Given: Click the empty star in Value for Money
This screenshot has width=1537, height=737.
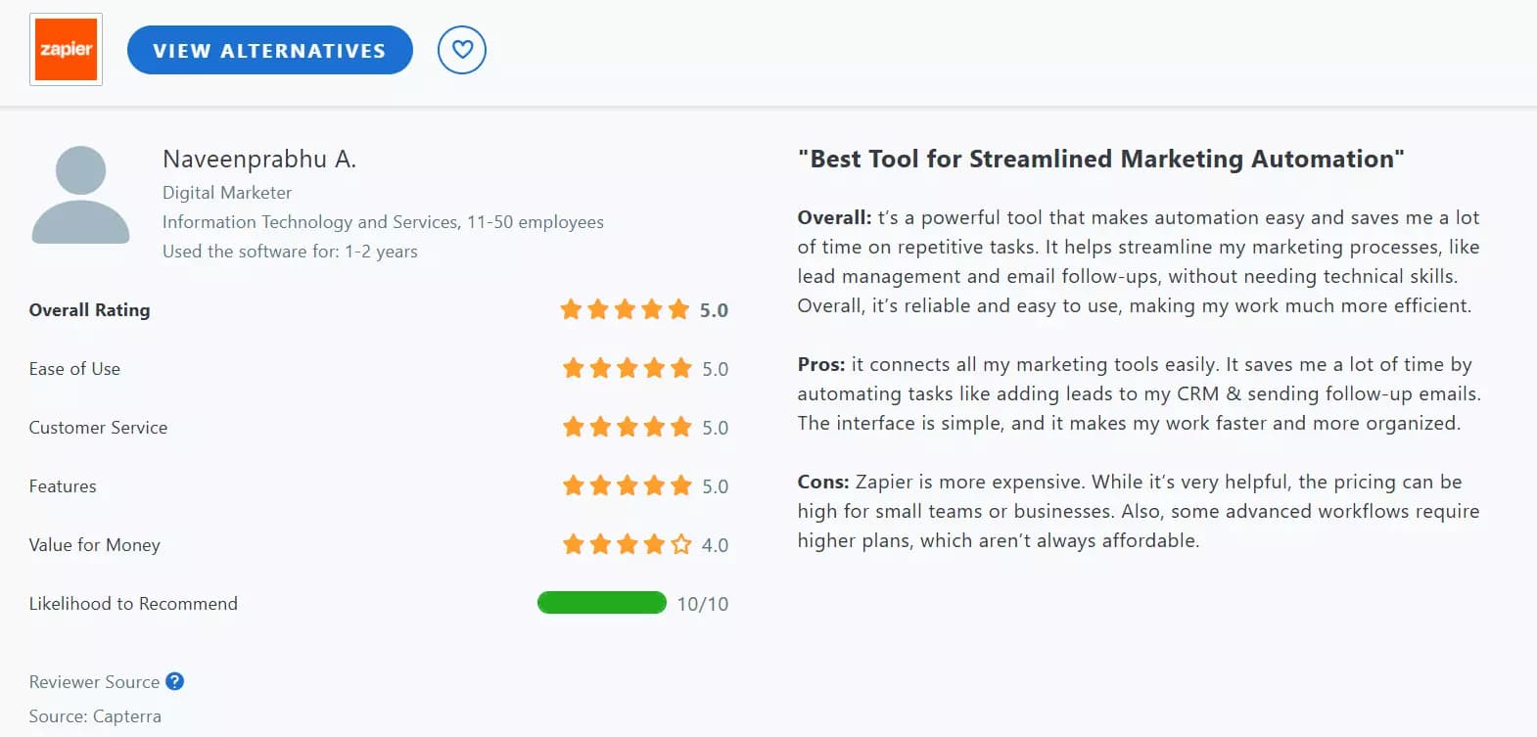Looking at the screenshot, I should [x=681, y=544].
